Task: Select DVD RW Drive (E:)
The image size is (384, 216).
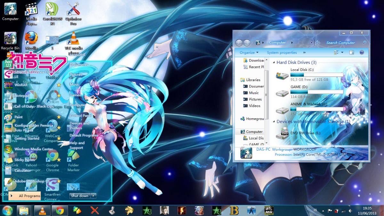Action: coord(300,133)
